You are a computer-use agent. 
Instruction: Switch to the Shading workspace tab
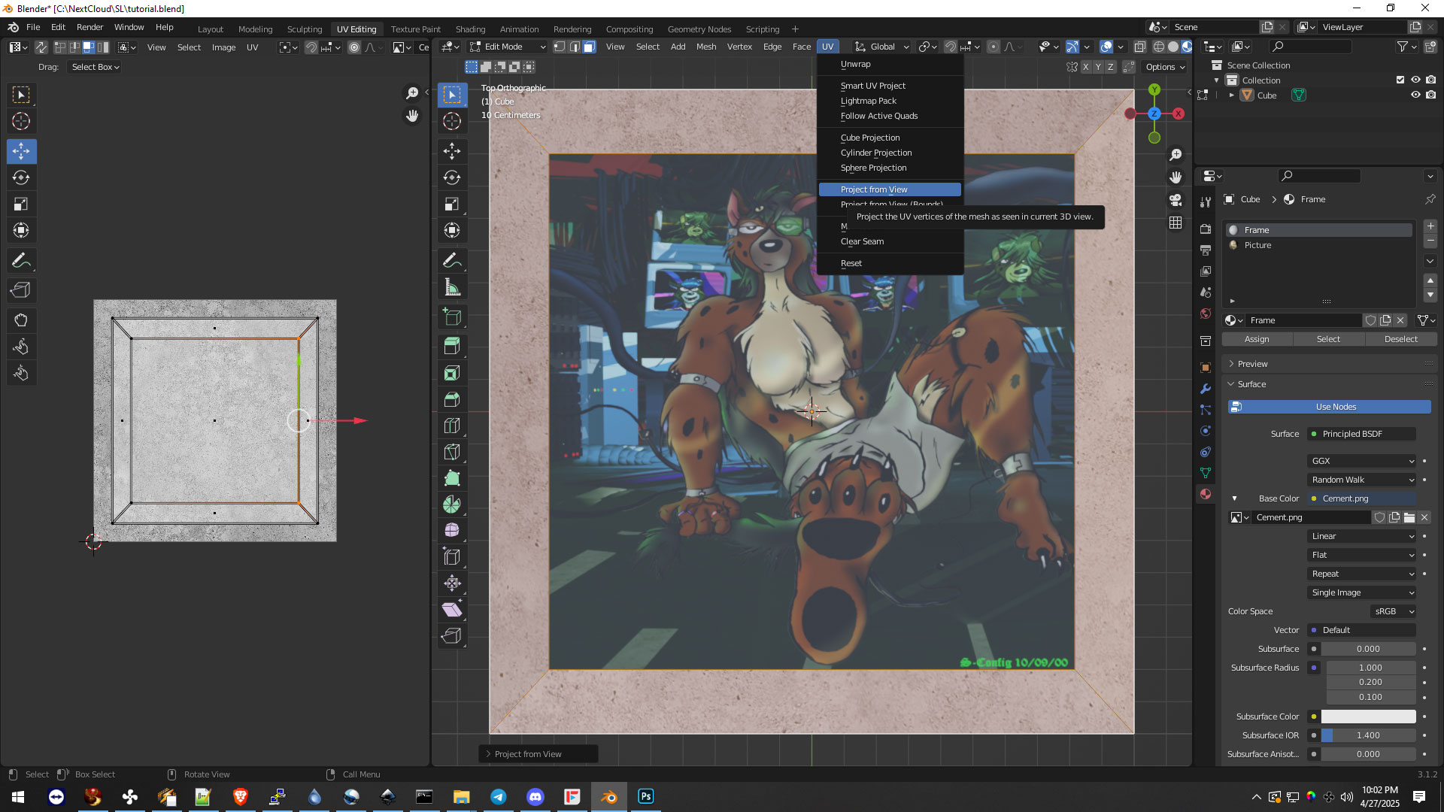pyautogui.click(x=470, y=29)
